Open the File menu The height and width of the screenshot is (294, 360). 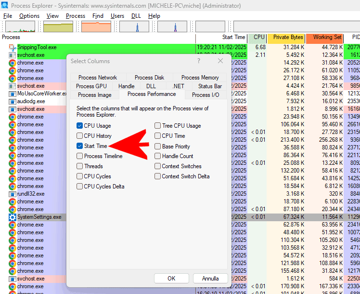click(x=8, y=16)
